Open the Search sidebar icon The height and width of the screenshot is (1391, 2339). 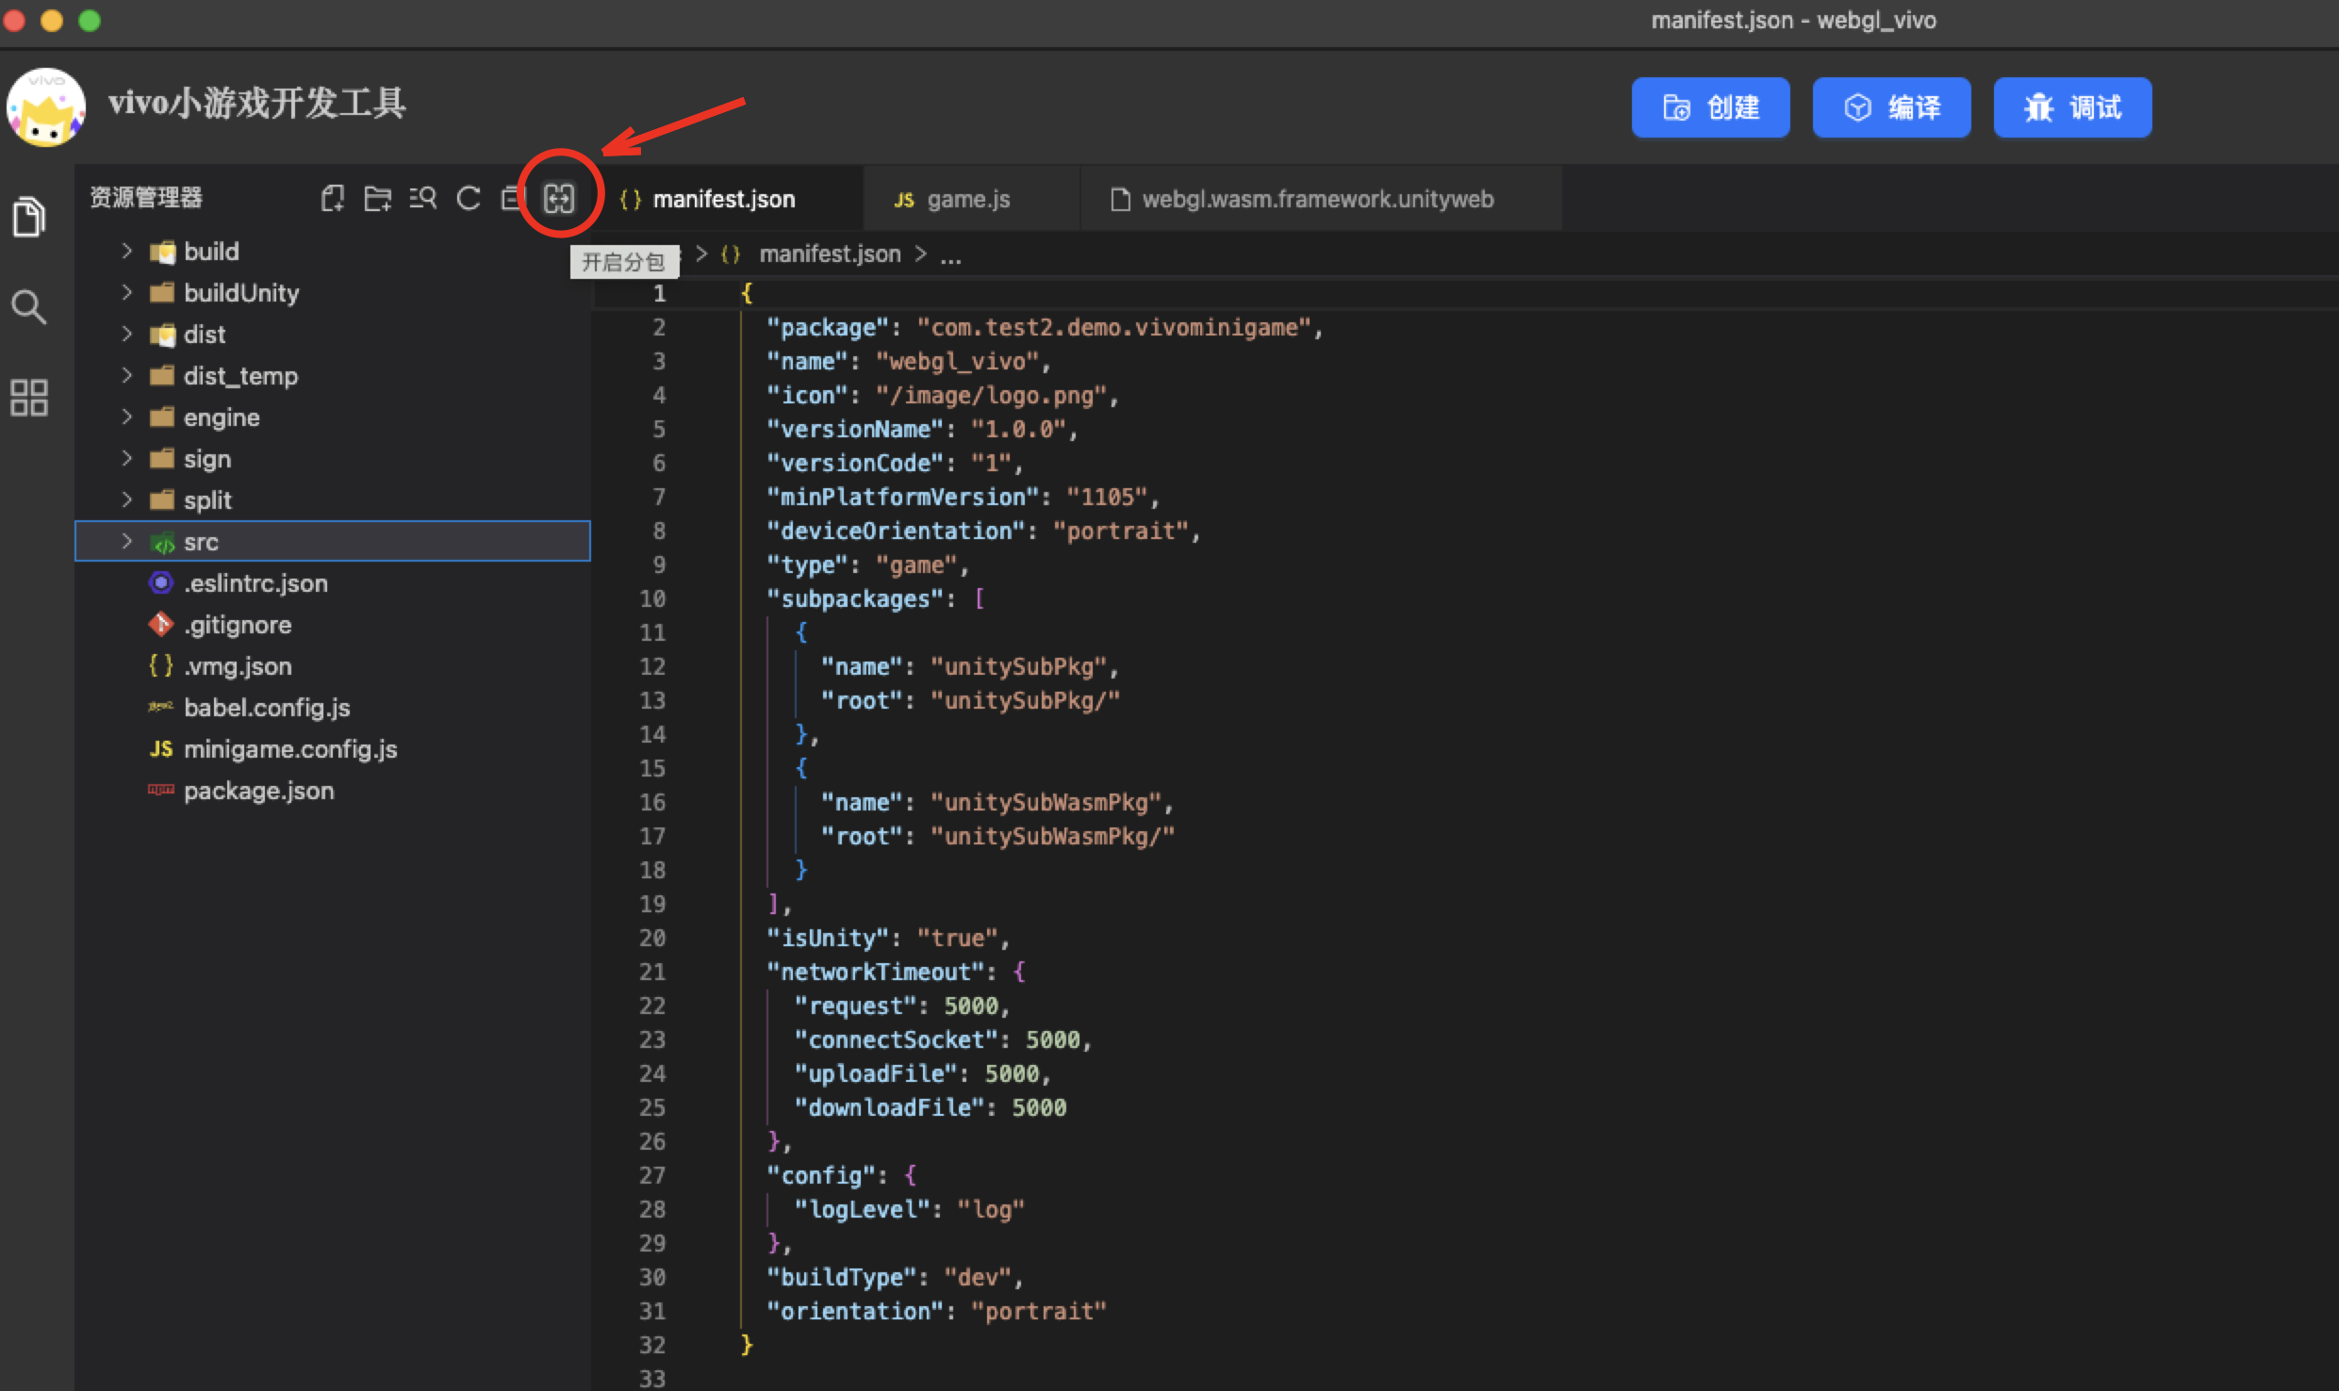[28, 306]
